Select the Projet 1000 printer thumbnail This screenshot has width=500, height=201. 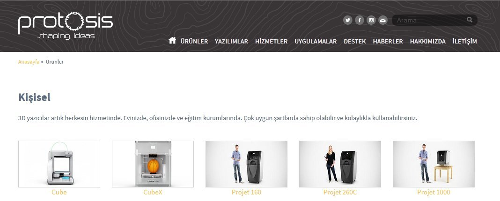click(x=434, y=164)
